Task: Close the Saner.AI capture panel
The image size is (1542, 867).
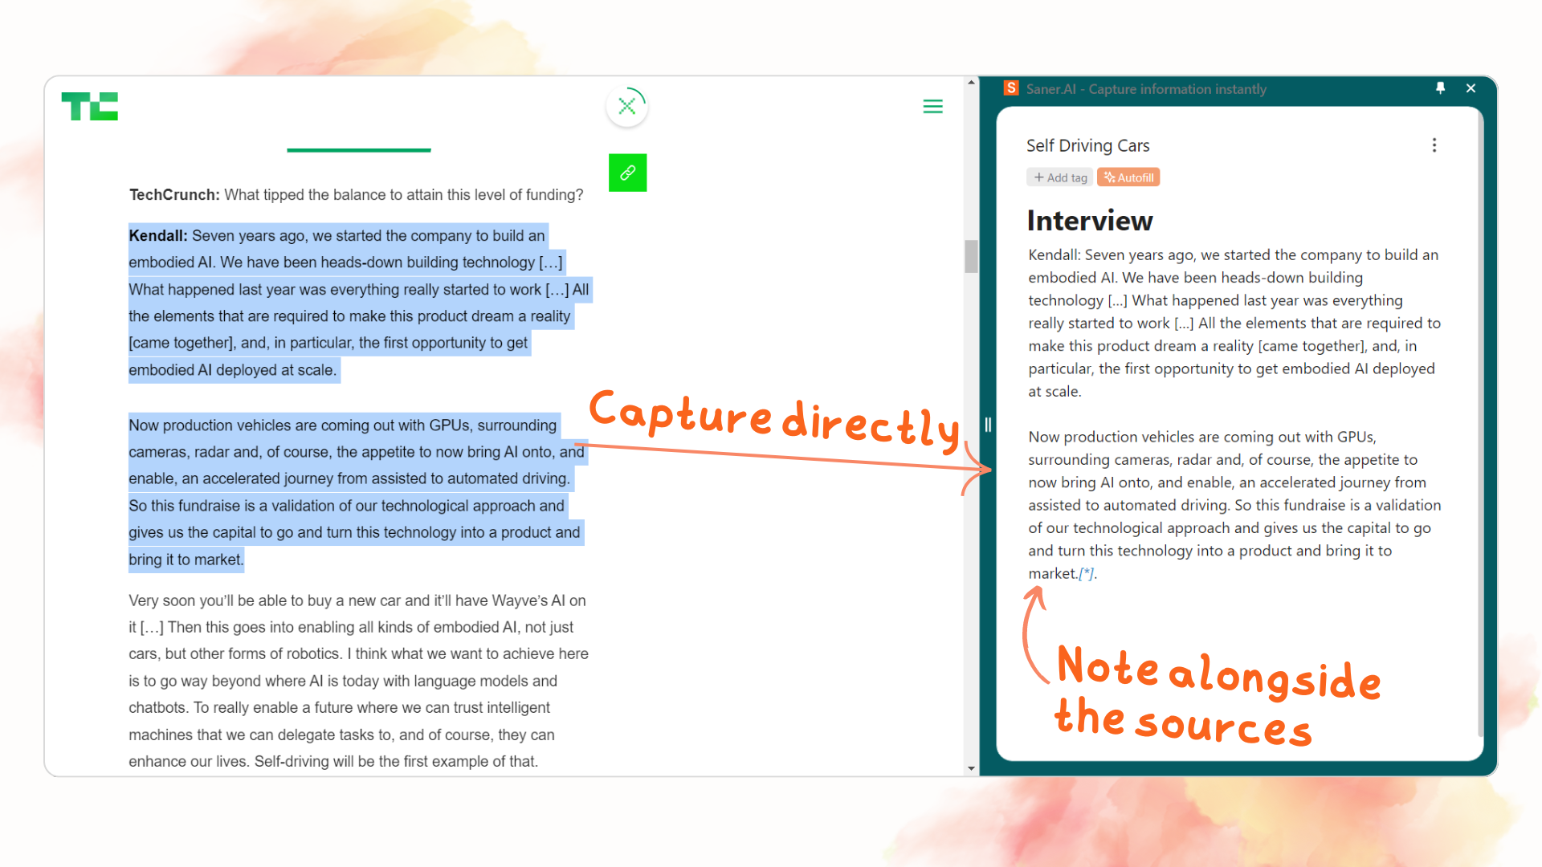Action: (x=1471, y=88)
